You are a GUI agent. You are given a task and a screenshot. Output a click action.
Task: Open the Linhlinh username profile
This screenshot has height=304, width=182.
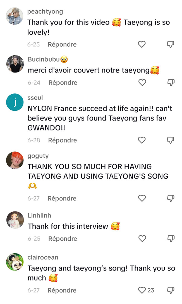click(x=39, y=215)
